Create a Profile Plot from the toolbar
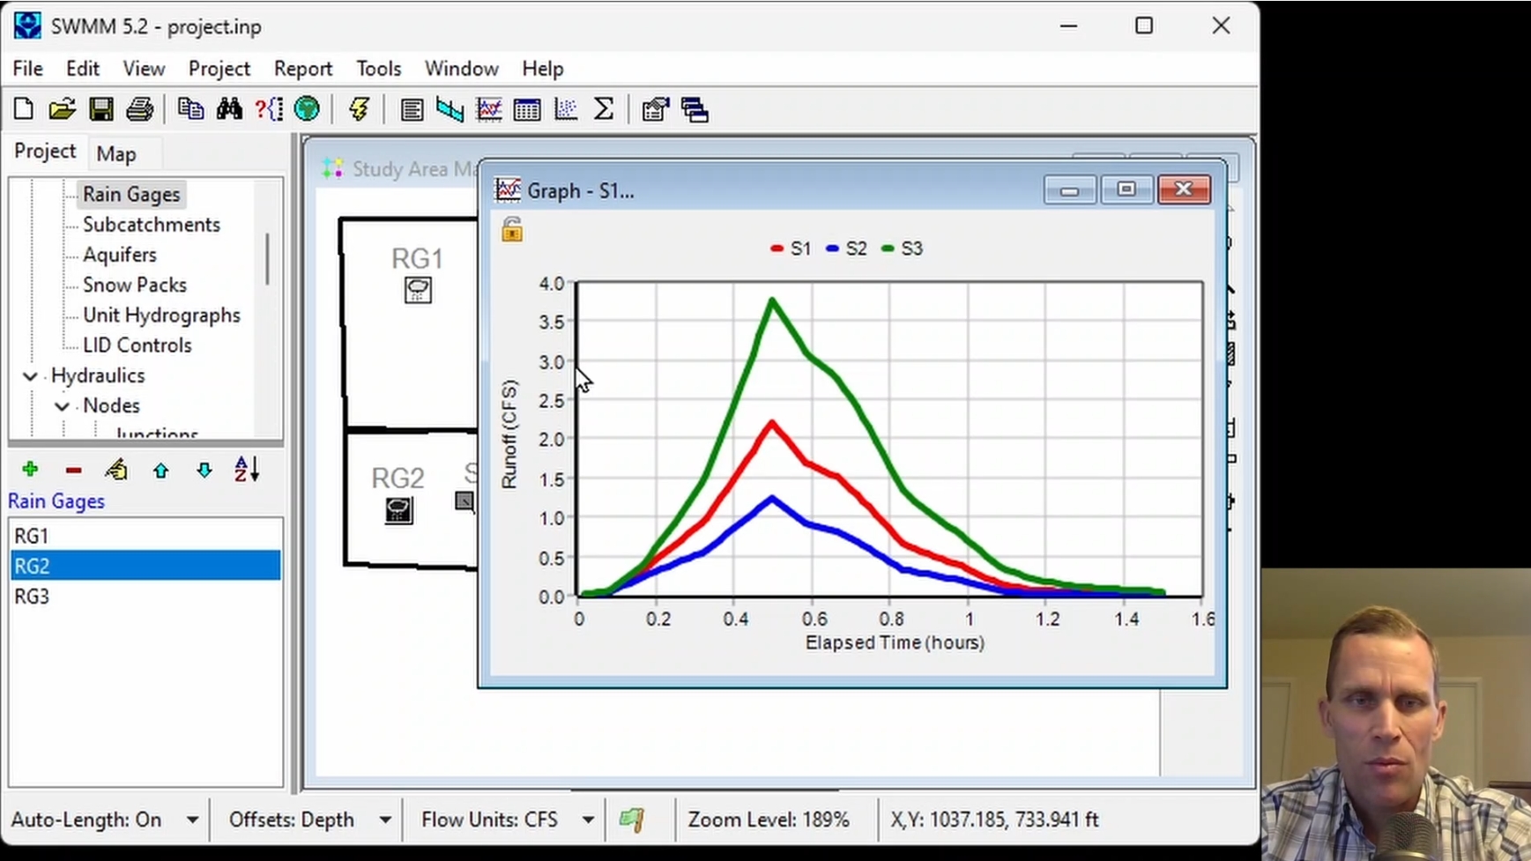The width and height of the screenshot is (1531, 861). [450, 109]
